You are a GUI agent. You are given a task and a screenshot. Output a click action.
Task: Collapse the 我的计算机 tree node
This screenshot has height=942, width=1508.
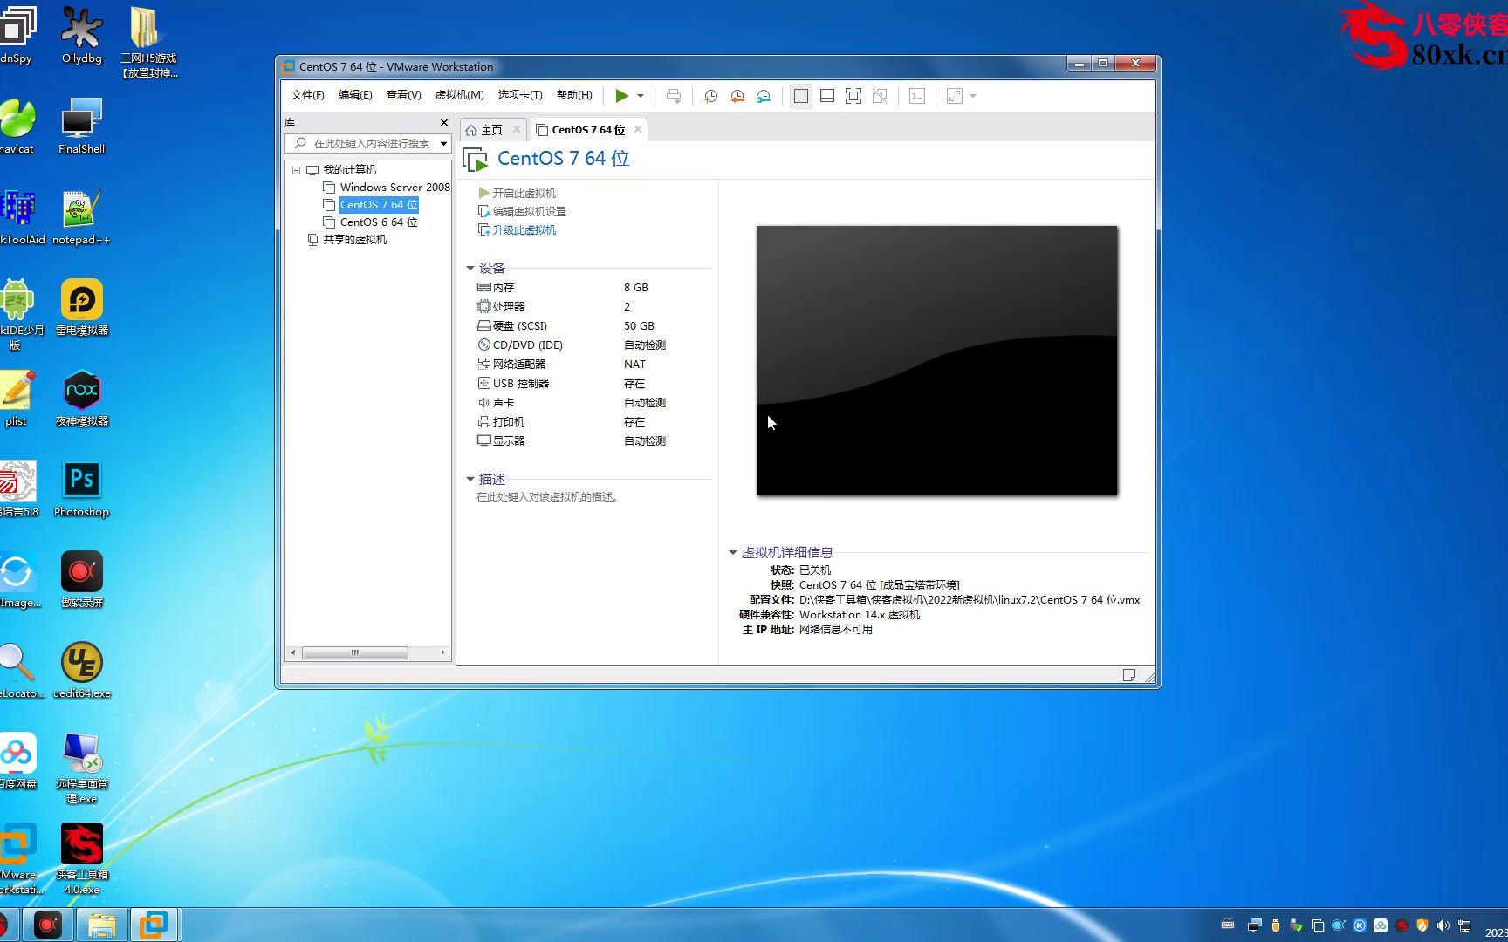(296, 170)
